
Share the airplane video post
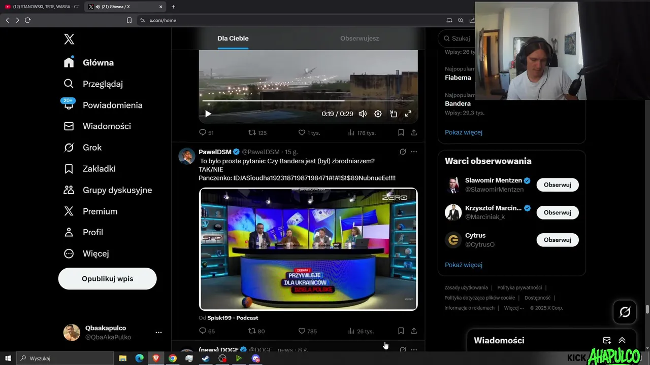(414, 133)
